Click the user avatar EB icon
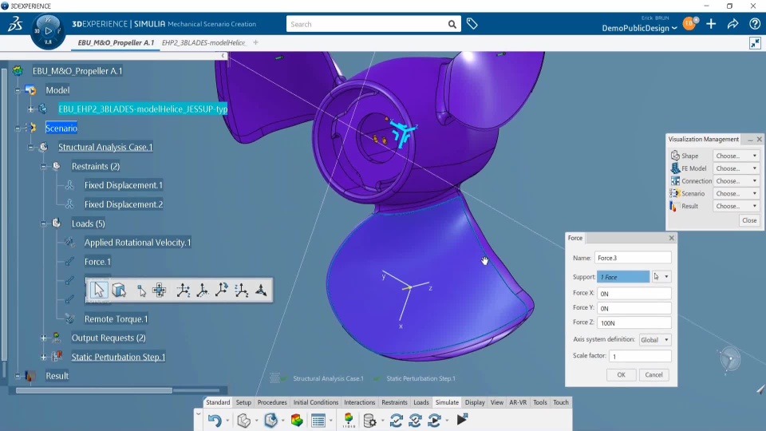Screen dimensions: 766x431 click(x=689, y=23)
